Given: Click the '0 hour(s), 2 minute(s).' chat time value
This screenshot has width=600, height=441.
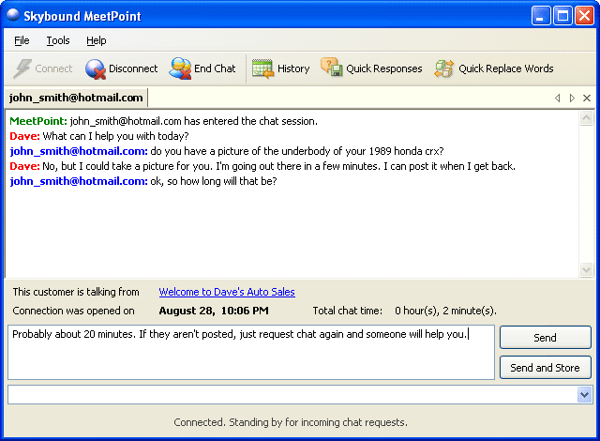Looking at the screenshot, I should 446,311.
